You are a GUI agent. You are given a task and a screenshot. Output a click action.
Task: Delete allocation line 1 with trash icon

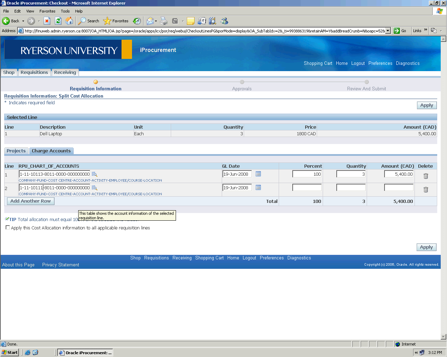pos(426,176)
